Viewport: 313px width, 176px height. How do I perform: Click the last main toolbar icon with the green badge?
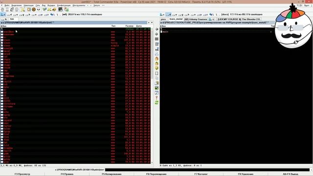[67, 10]
